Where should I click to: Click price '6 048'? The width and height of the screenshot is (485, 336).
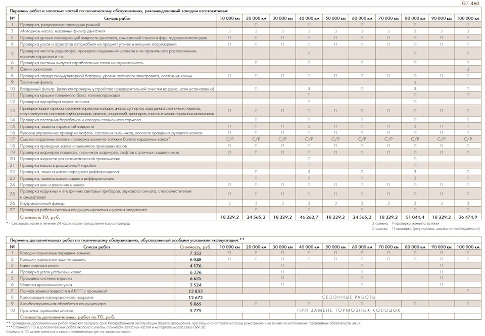point(196,260)
